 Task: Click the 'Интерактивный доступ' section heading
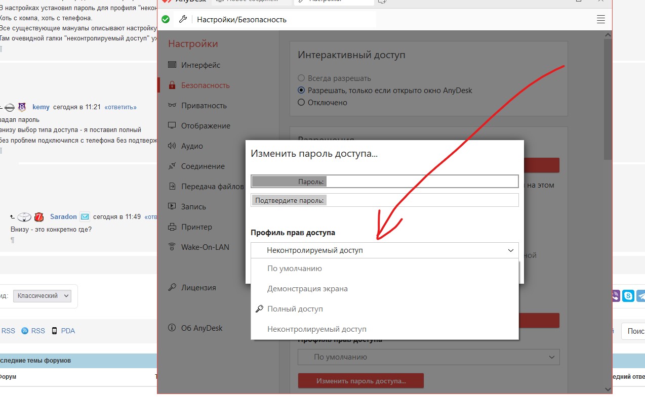tap(351, 55)
